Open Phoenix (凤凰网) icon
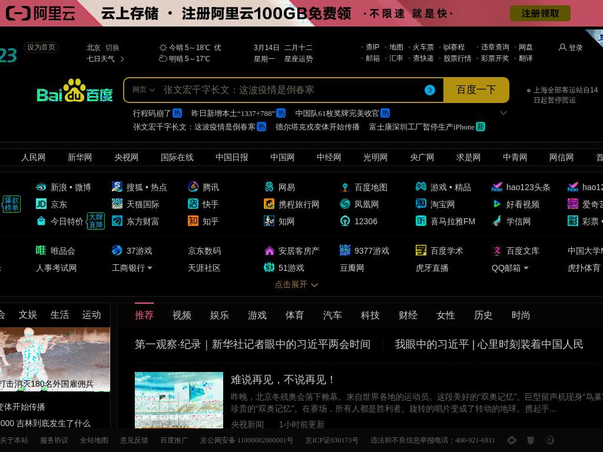 pos(345,204)
